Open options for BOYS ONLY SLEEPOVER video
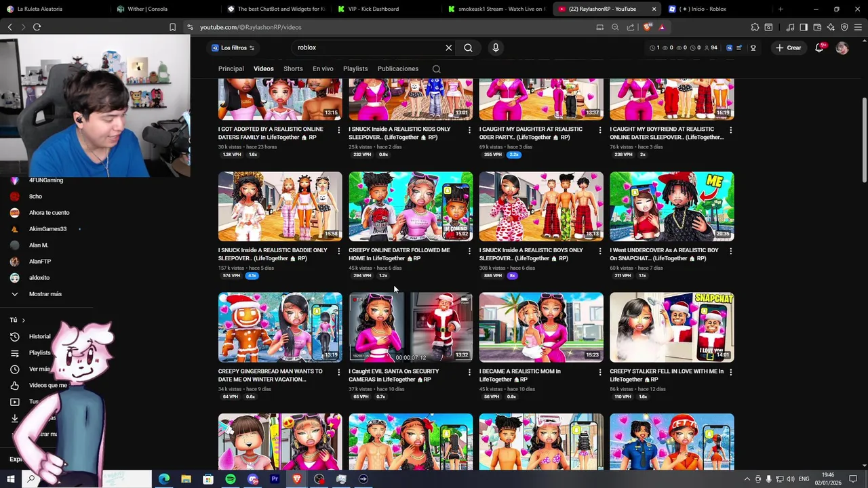The height and width of the screenshot is (488, 868). tap(599, 251)
